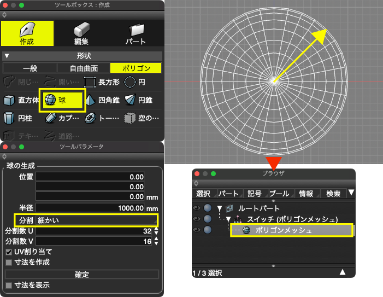Collapse the 形状 section triangle
The height and width of the screenshot is (297, 383).
pyautogui.click(x=6, y=56)
